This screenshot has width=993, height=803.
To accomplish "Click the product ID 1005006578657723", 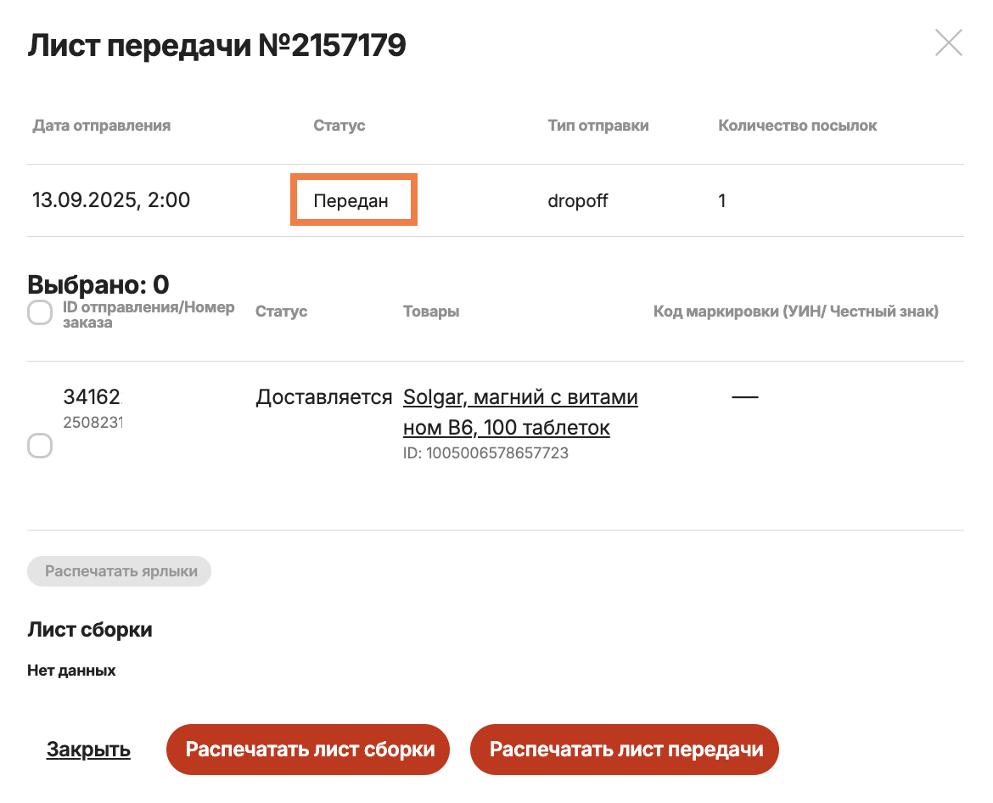I will tap(485, 453).
